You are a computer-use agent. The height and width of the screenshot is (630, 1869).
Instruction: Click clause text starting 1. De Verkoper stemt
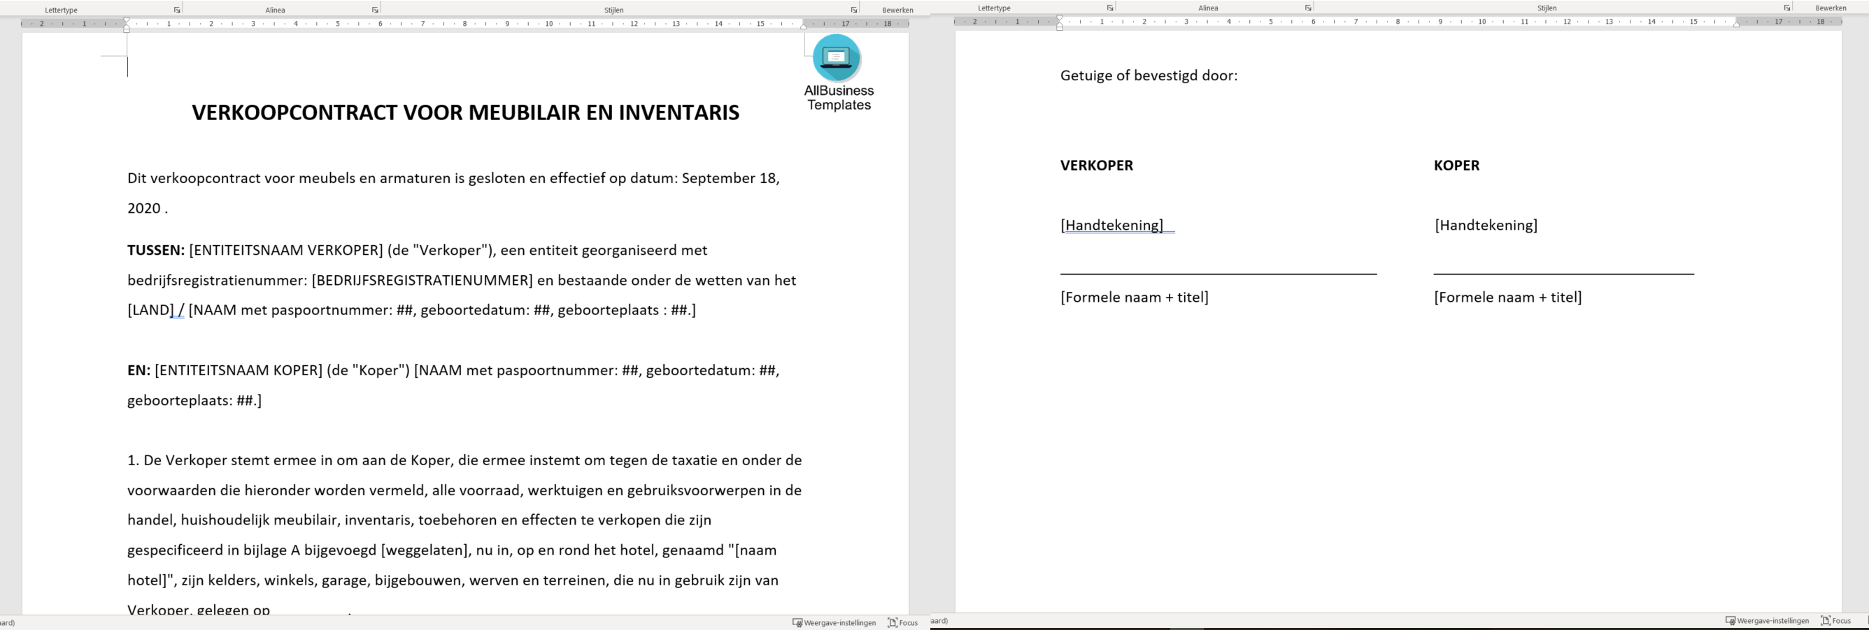(464, 460)
